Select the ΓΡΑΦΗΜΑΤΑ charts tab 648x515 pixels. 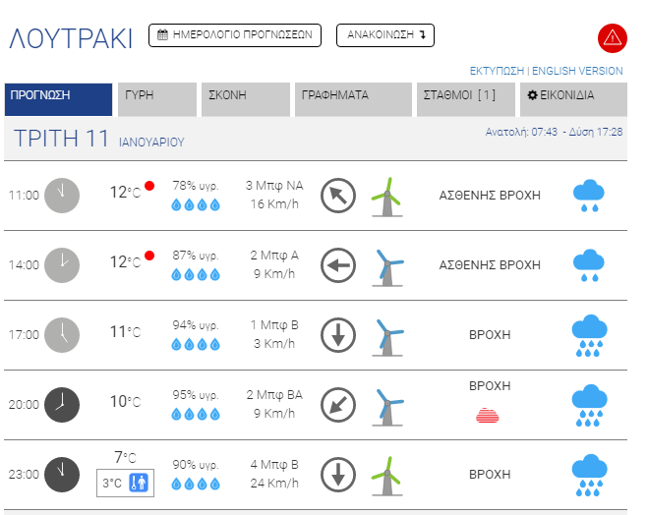point(352,96)
